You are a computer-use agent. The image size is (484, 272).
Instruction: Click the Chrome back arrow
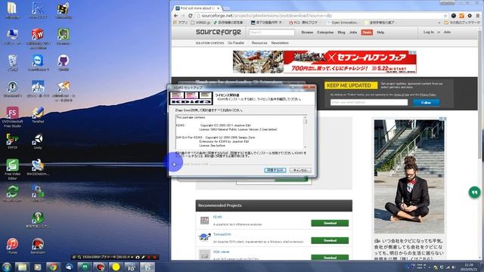pyautogui.click(x=176, y=16)
